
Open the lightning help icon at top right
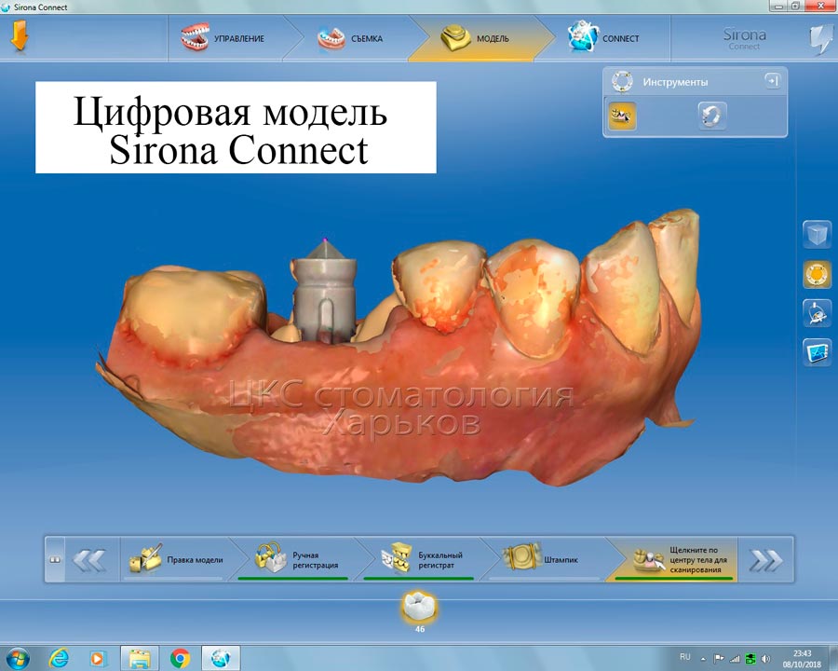(820, 38)
